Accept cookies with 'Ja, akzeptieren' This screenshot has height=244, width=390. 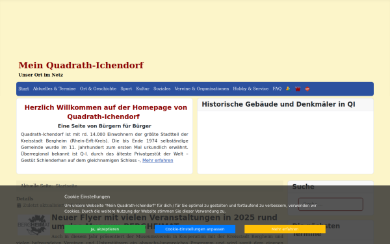[x=105, y=229]
